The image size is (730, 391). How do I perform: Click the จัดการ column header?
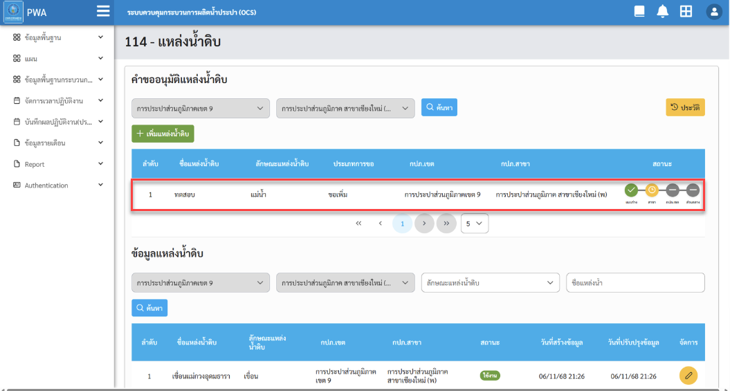pos(688,343)
